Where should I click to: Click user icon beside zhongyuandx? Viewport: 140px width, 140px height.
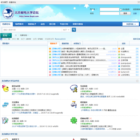(119, 57)
